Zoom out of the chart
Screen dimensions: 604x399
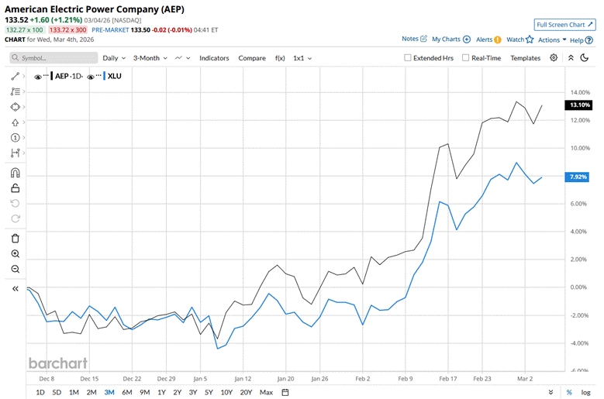tap(16, 269)
